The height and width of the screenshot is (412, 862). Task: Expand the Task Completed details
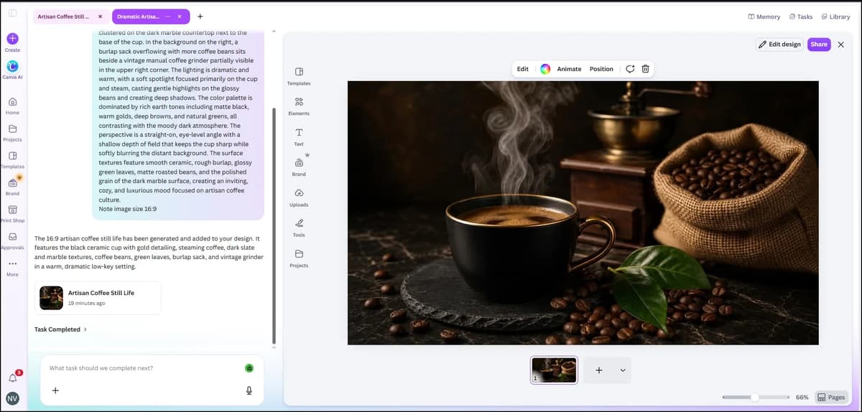point(61,329)
